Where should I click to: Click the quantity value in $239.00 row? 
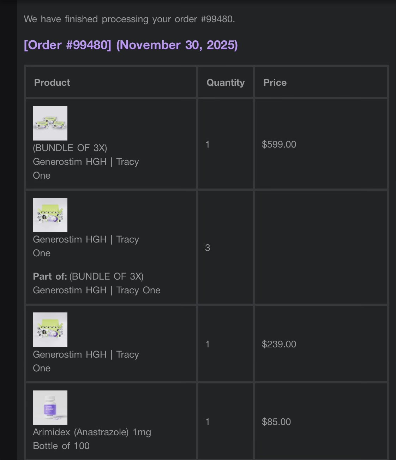pos(208,344)
